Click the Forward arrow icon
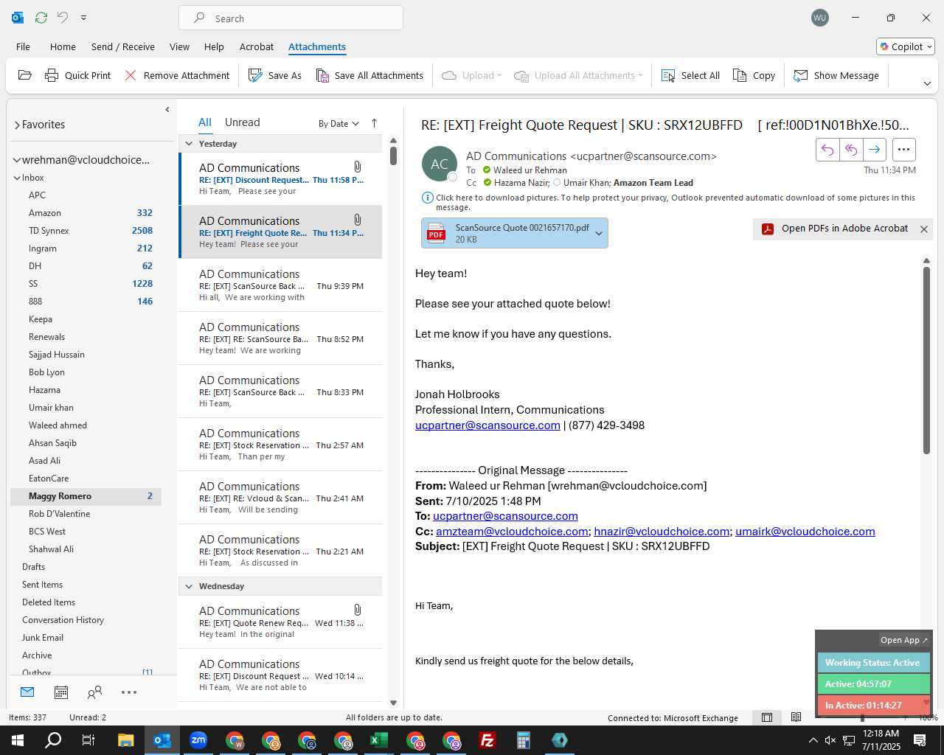The height and width of the screenshot is (755, 944). [x=875, y=150]
